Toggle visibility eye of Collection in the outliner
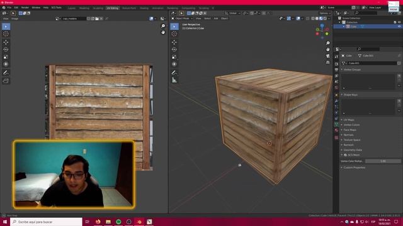403x226 pixels. pos(399,23)
